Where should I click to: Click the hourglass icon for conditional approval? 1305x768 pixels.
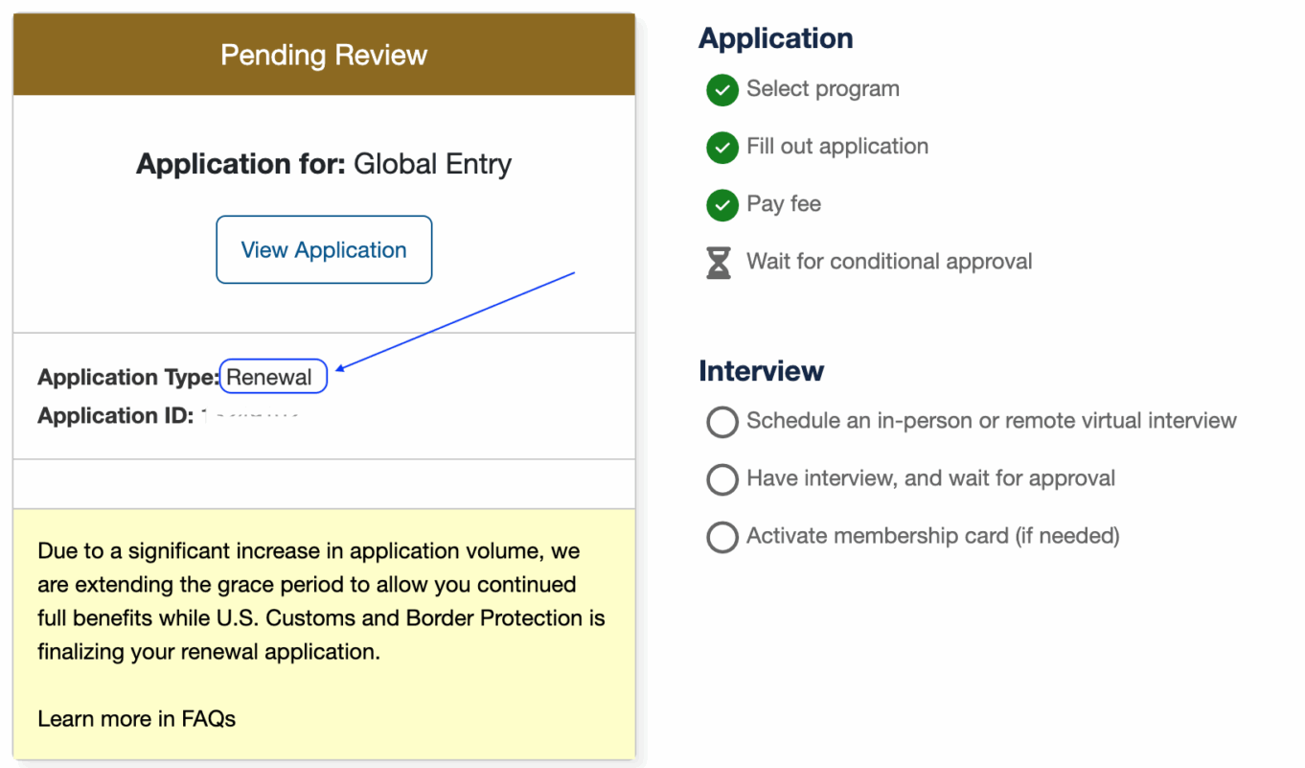(719, 263)
